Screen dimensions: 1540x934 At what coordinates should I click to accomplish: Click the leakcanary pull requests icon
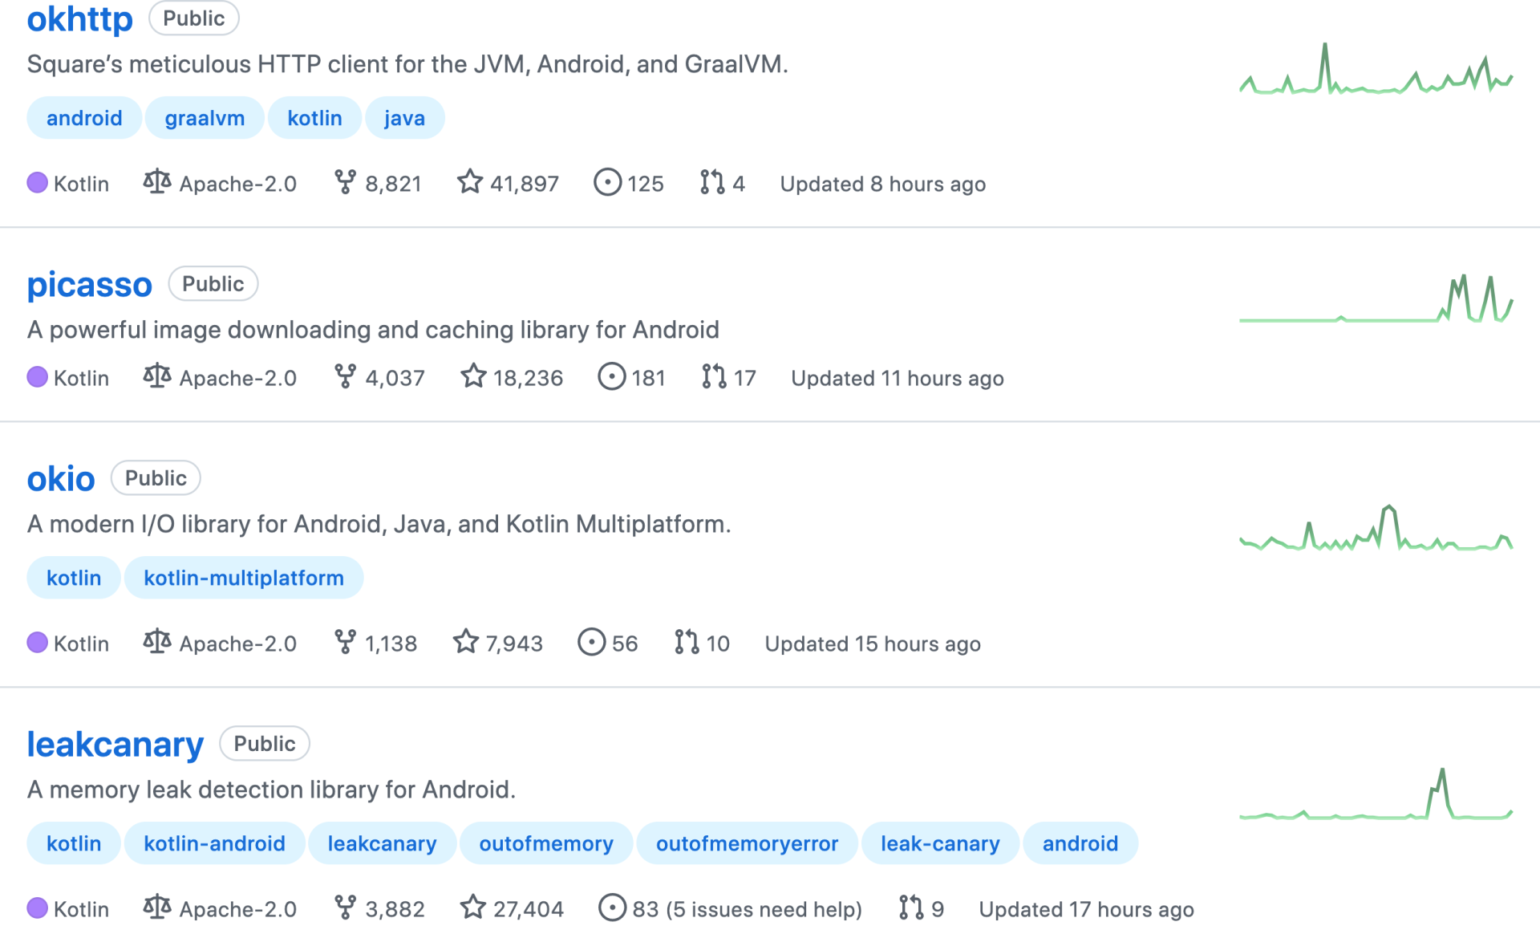click(911, 908)
